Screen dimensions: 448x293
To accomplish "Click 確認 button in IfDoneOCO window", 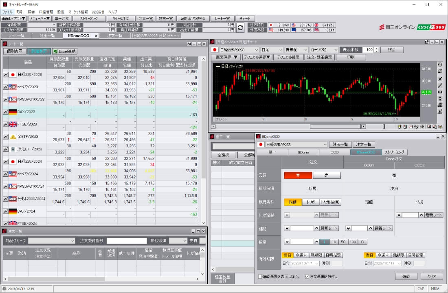I will pos(406,277).
